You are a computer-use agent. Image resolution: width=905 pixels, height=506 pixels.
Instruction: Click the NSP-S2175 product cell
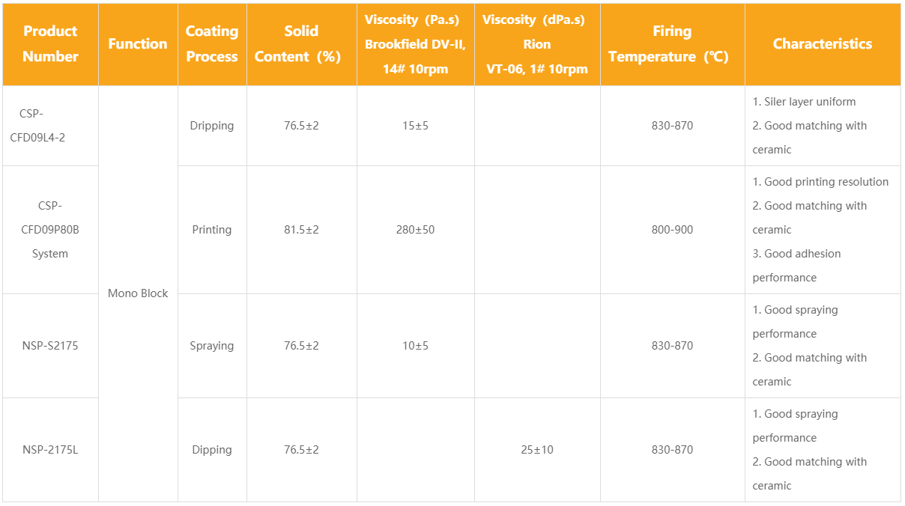tap(50, 346)
